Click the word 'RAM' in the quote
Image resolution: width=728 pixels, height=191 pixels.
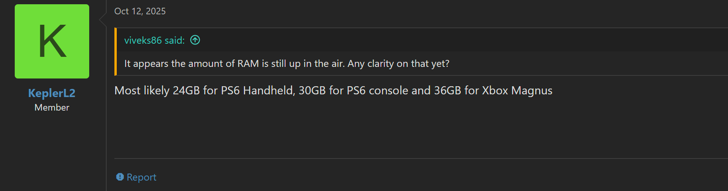point(248,63)
